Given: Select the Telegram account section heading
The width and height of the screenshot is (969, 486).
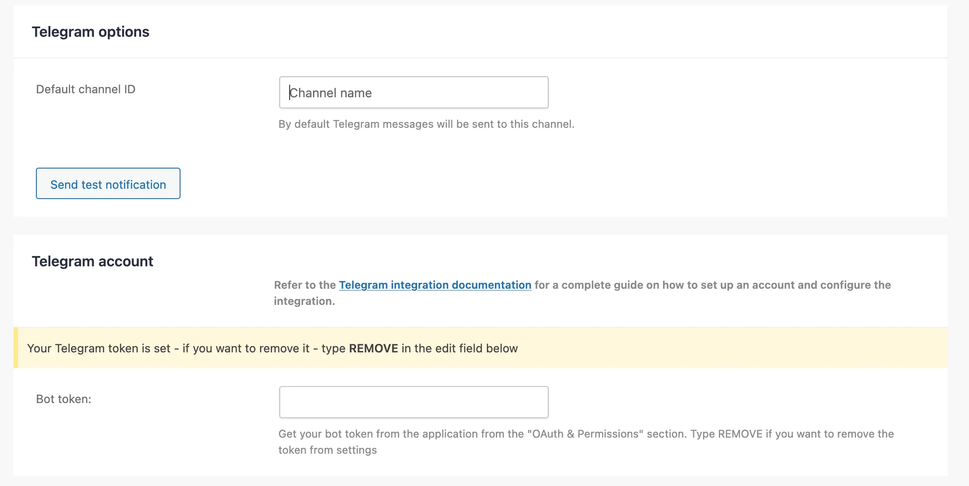Looking at the screenshot, I should [92, 261].
